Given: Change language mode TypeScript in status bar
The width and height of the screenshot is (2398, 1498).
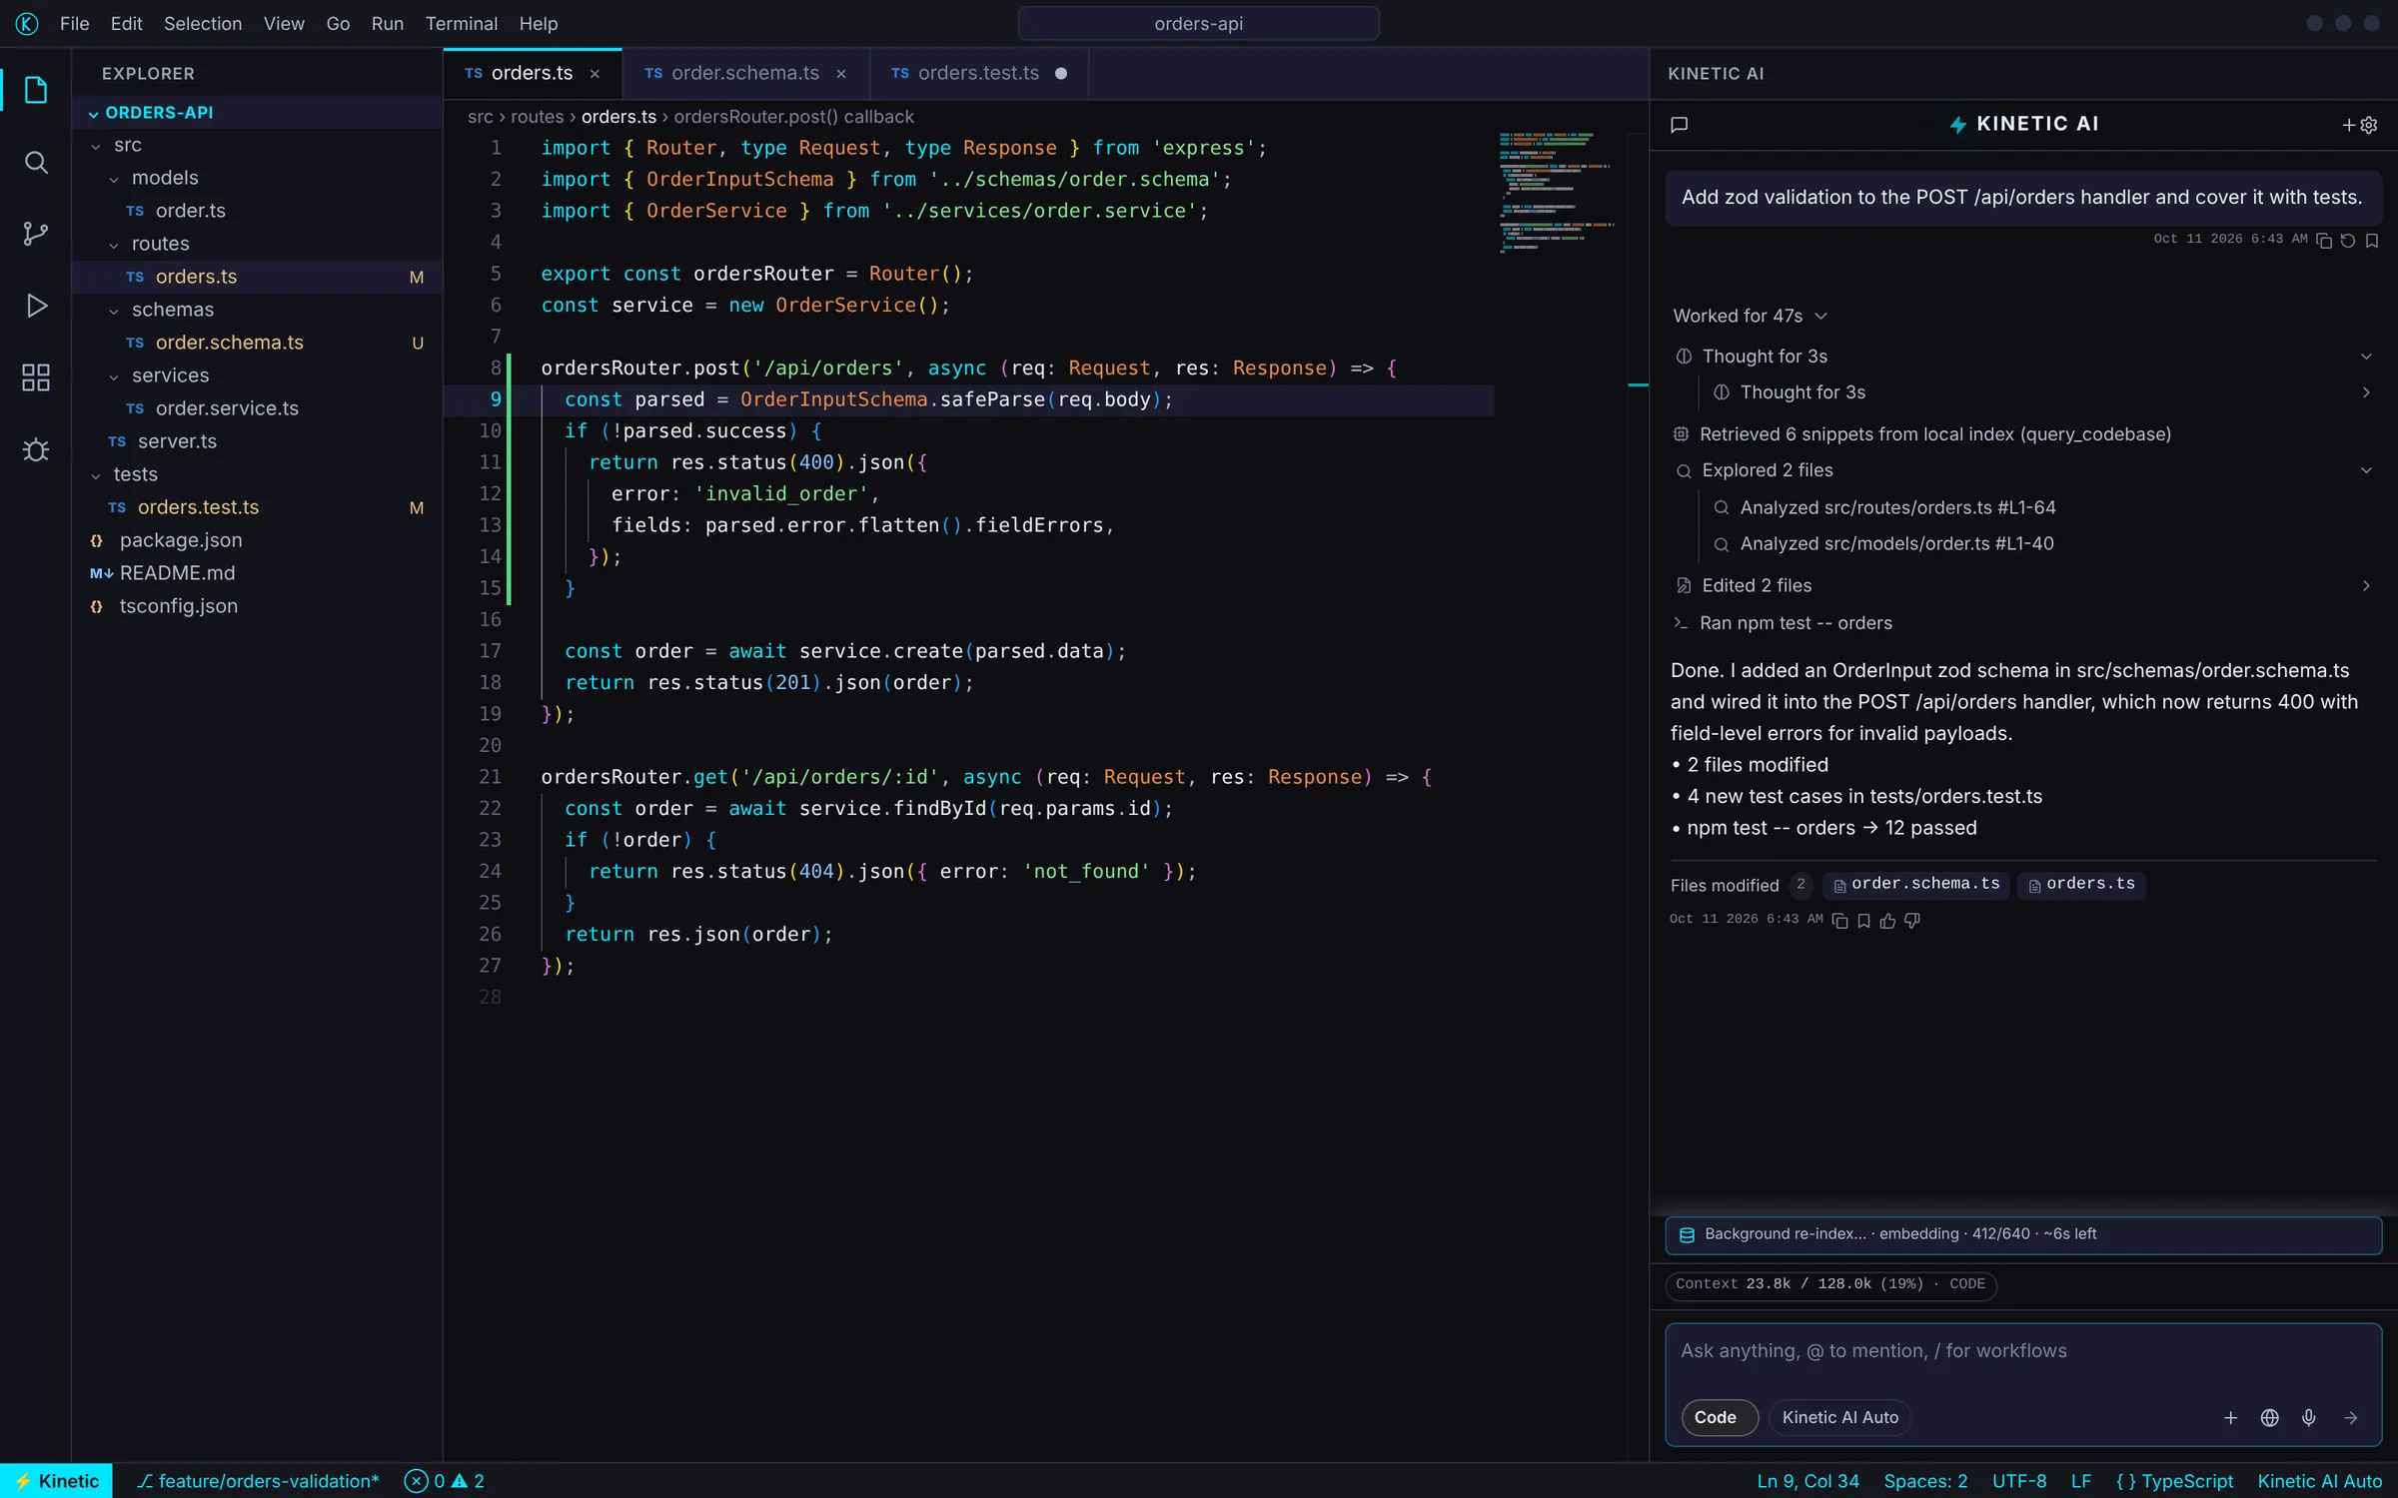Looking at the screenshot, I should pyautogui.click(x=2174, y=1481).
